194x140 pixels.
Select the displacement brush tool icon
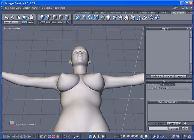(151, 17)
